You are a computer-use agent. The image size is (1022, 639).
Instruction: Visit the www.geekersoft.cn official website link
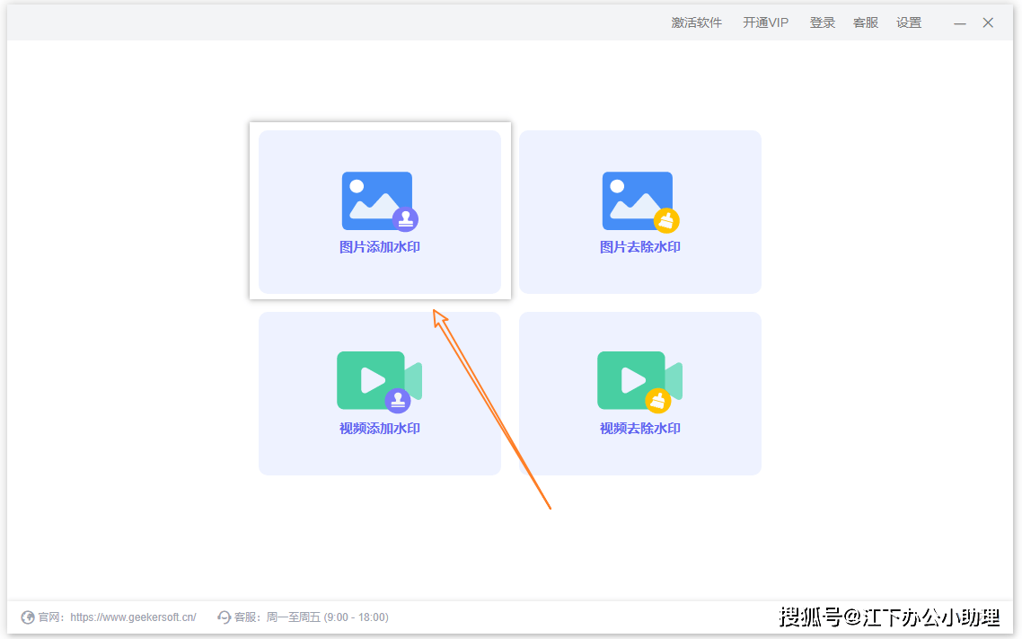tap(133, 617)
